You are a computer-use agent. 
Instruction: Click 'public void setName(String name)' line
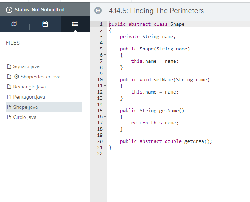[x=164, y=80]
